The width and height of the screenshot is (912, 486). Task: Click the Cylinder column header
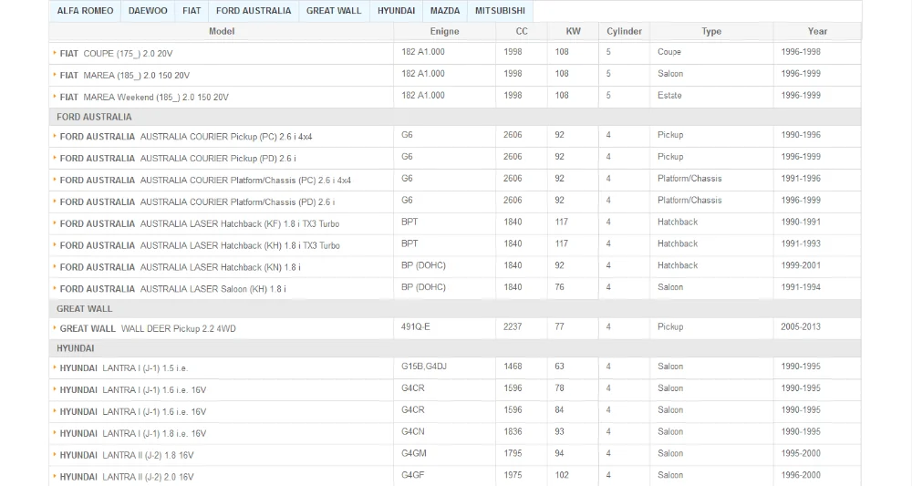(624, 31)
